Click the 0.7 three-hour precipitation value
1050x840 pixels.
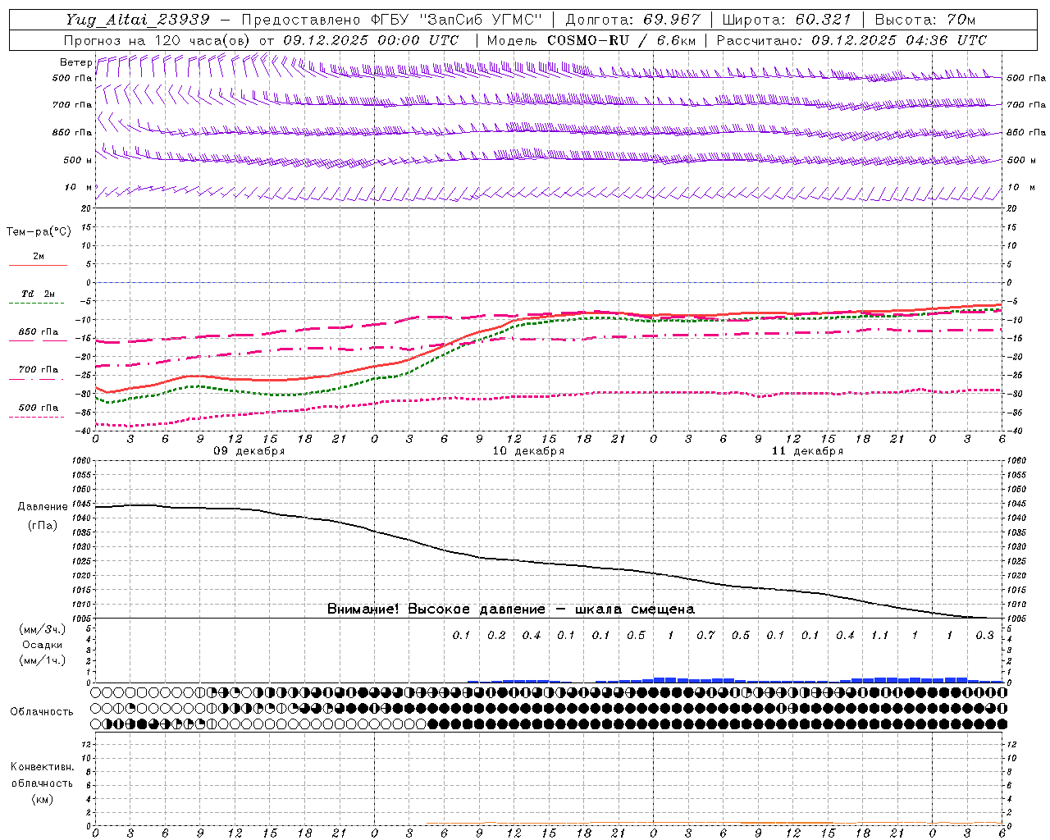coord(705,636)
